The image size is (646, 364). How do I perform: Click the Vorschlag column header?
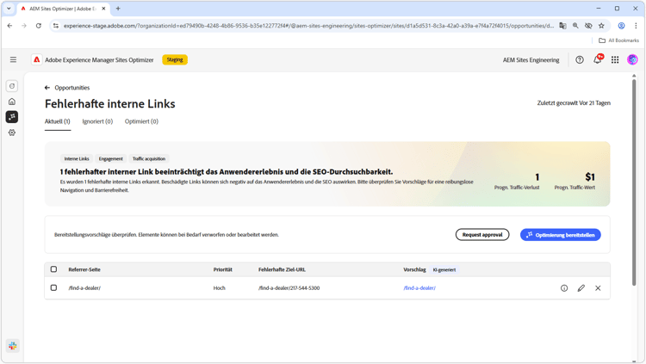414,269
